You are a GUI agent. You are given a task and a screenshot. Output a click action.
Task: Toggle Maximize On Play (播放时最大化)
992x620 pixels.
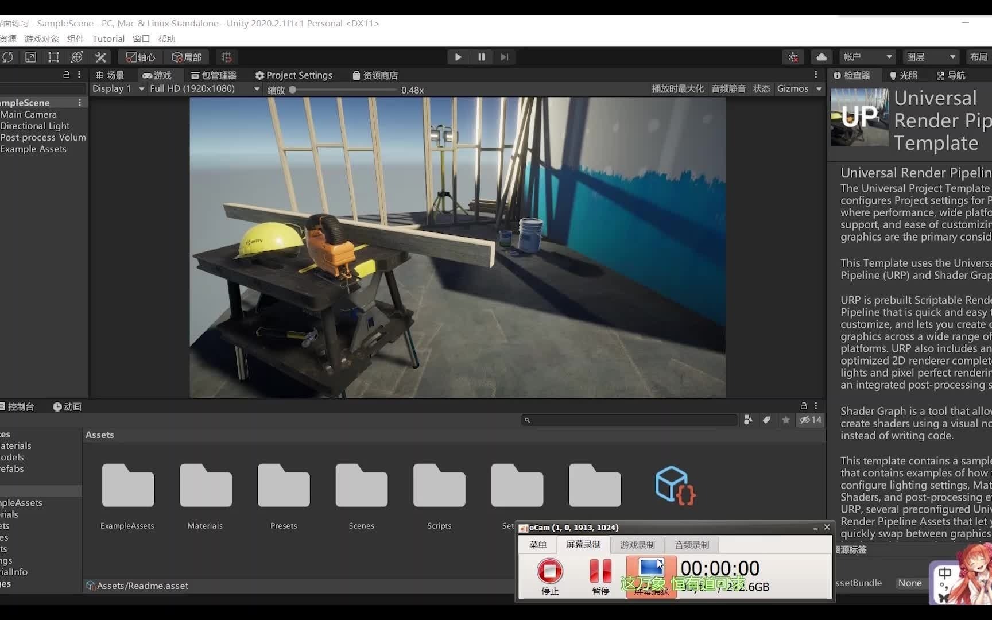677,88
